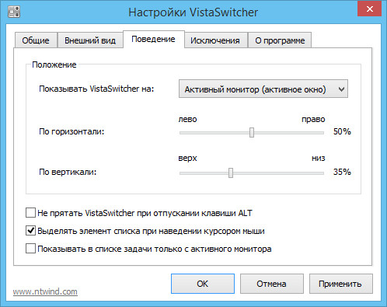Uncheck Выделять элемент списка при наведении
Image resolution: width=387 pixels, height=307 pixels.
click(x=30, y=231)
